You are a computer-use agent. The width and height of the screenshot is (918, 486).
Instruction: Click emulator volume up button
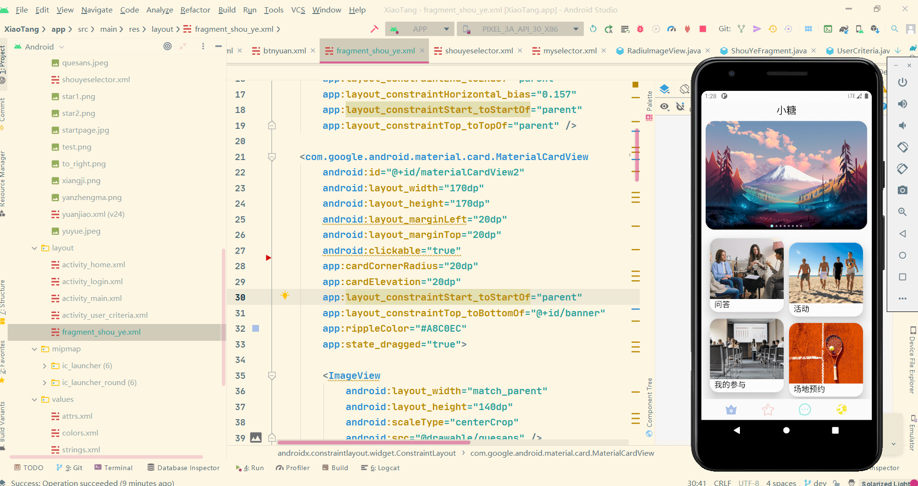point(903,104)
